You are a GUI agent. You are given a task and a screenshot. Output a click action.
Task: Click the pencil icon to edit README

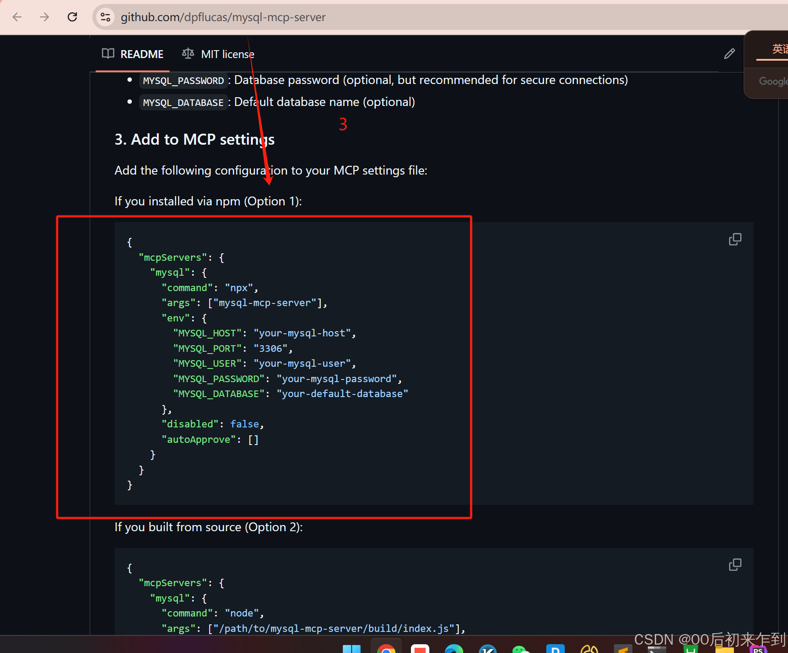pos(729,53)
